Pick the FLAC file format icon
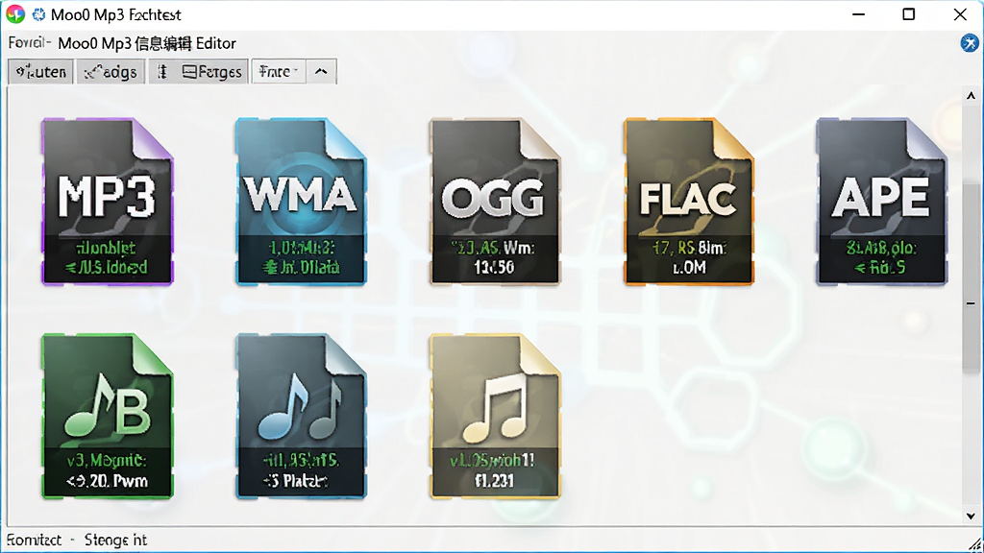 point(689,202)
